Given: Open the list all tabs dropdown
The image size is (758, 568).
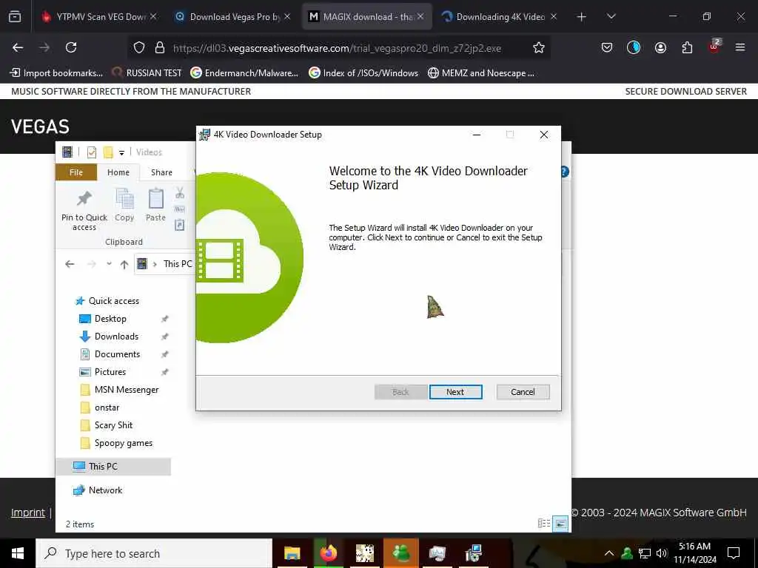Looking at the screenshot, I should [x=611, y=16].
